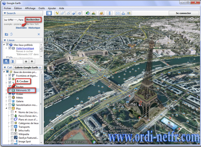Add a placemark with the pushpin tool
Viewport: 201px width, 147px height.
[57, 13]
